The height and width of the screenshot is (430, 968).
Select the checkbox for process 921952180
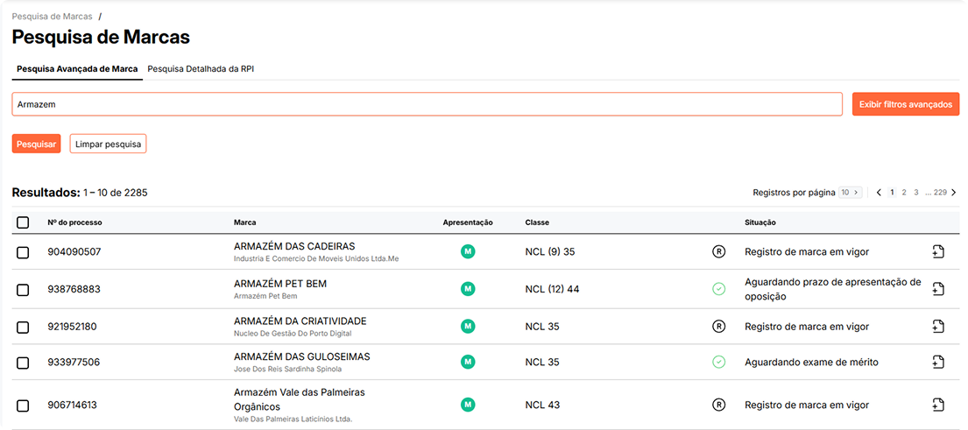click(x=23, y=327)
